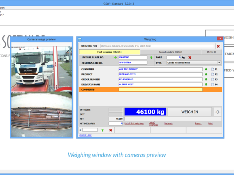Screen dimensions: 234x175
Task: Click the Net Declared input field
Action: coord(116,123)
